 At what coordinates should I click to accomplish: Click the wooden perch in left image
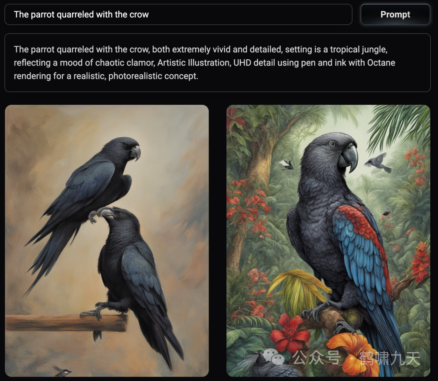(x=67, y=323)
